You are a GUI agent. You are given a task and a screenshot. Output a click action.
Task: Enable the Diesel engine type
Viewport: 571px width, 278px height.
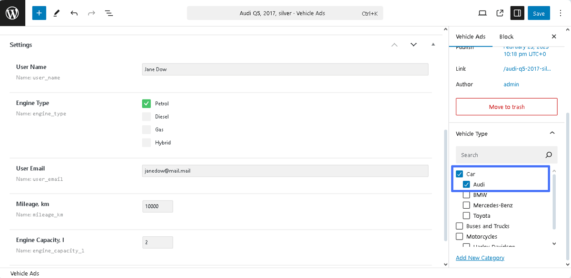(146, 116)
